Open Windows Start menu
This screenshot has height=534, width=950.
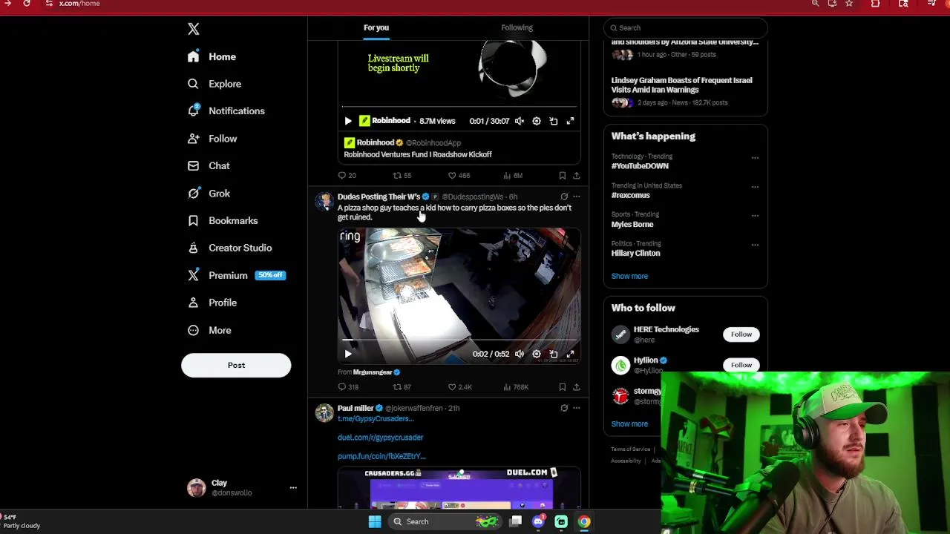point(375,521)
